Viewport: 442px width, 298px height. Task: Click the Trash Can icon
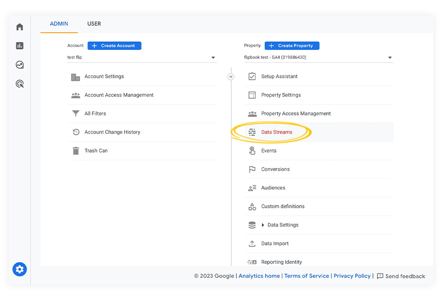pyautogui.click(x=76, y=150)
